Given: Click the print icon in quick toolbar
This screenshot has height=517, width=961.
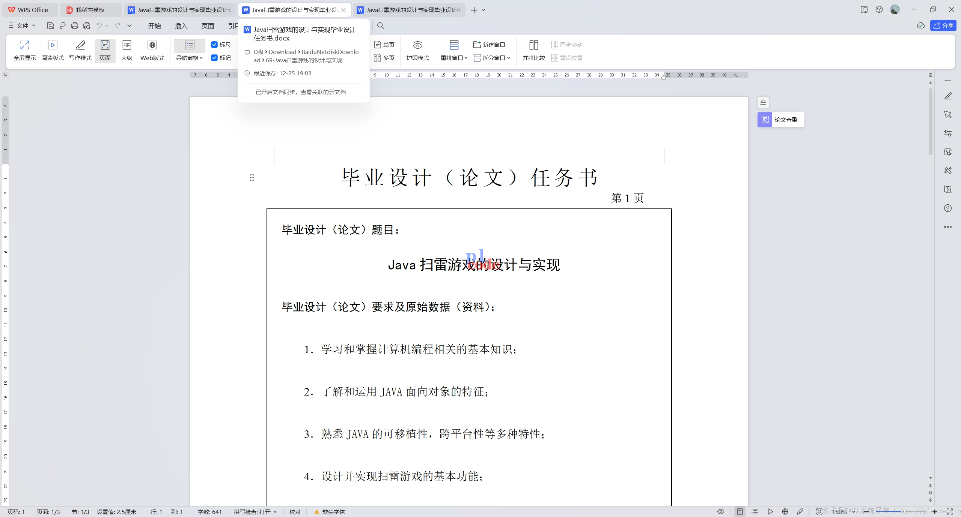Looking at the screenshot, I should pos(75,25).
